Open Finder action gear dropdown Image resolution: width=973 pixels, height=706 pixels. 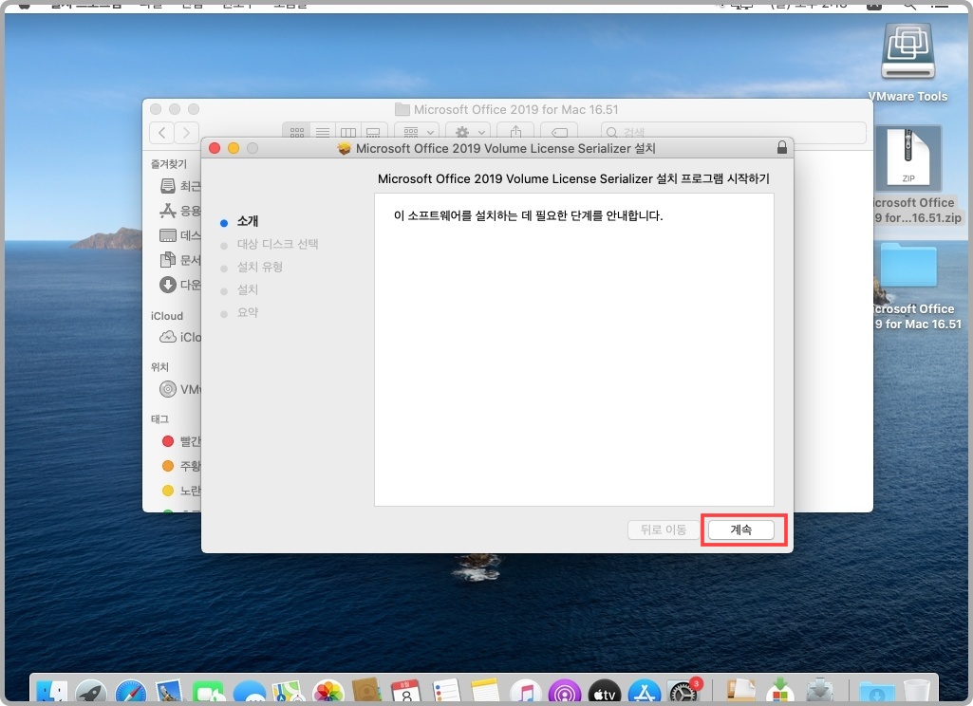tap(469, 132)
